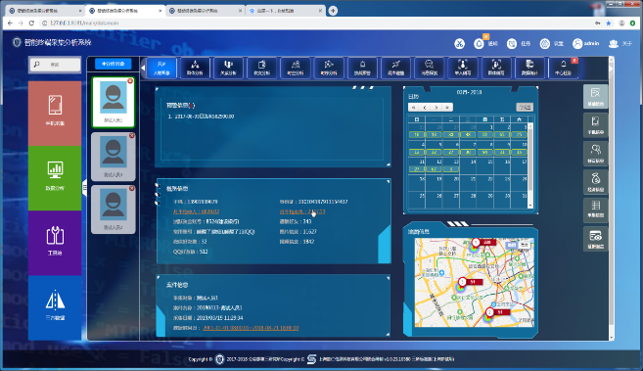Open the task bell with red badge
This screenshot has width=643, height=371.
(564, 68)
